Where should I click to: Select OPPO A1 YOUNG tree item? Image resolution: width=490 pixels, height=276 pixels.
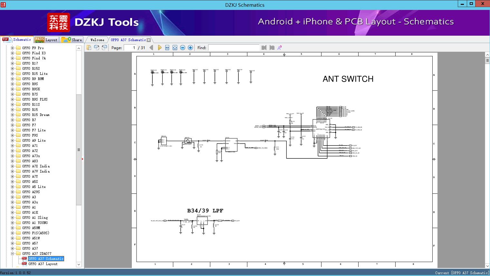coord(35,223)
